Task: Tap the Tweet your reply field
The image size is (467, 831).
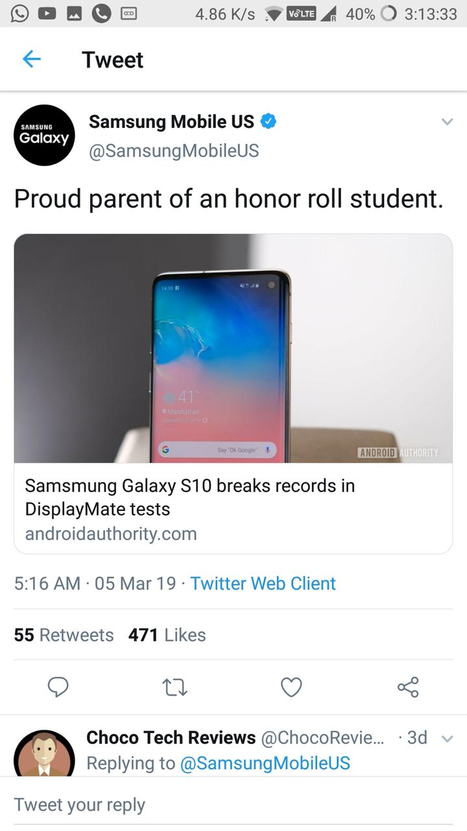Action: 79,804
